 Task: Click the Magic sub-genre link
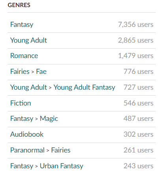coord(49,119)
